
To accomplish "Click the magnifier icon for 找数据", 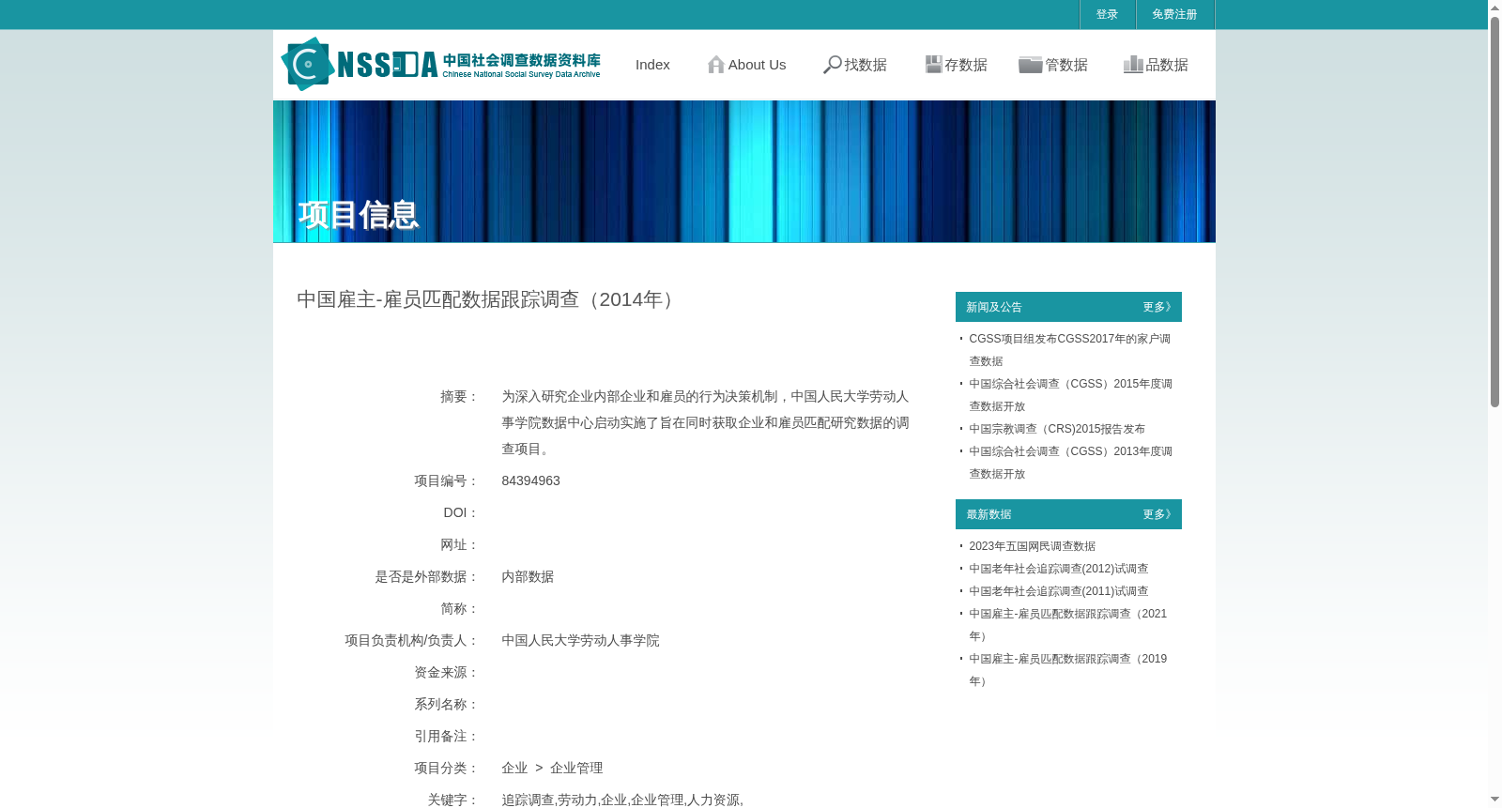I will [x=833, y=65].
